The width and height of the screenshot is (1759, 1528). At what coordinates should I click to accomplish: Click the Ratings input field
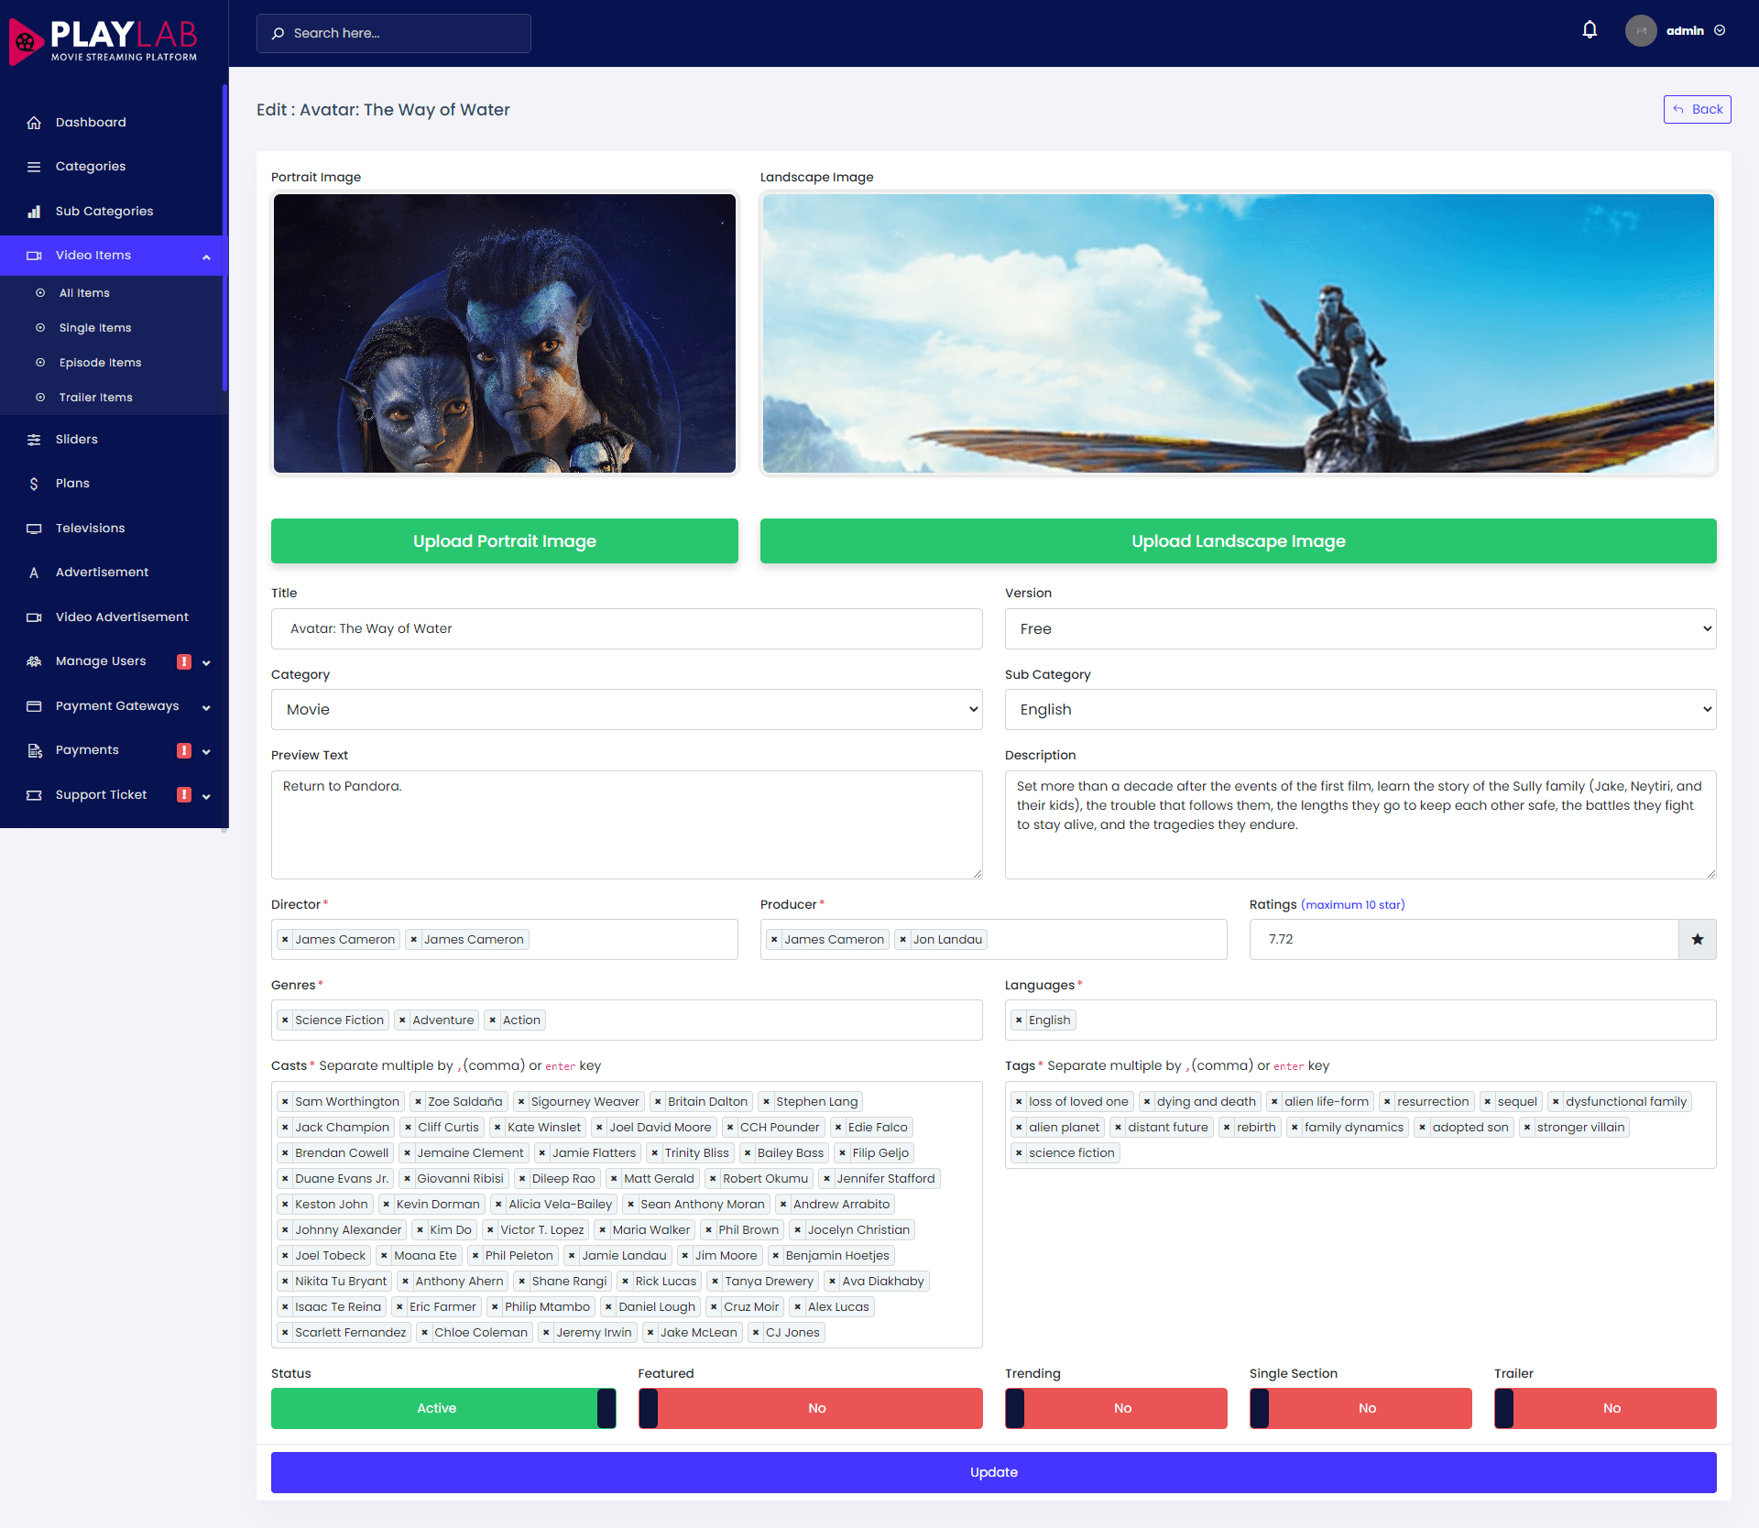click(1464, 939)
